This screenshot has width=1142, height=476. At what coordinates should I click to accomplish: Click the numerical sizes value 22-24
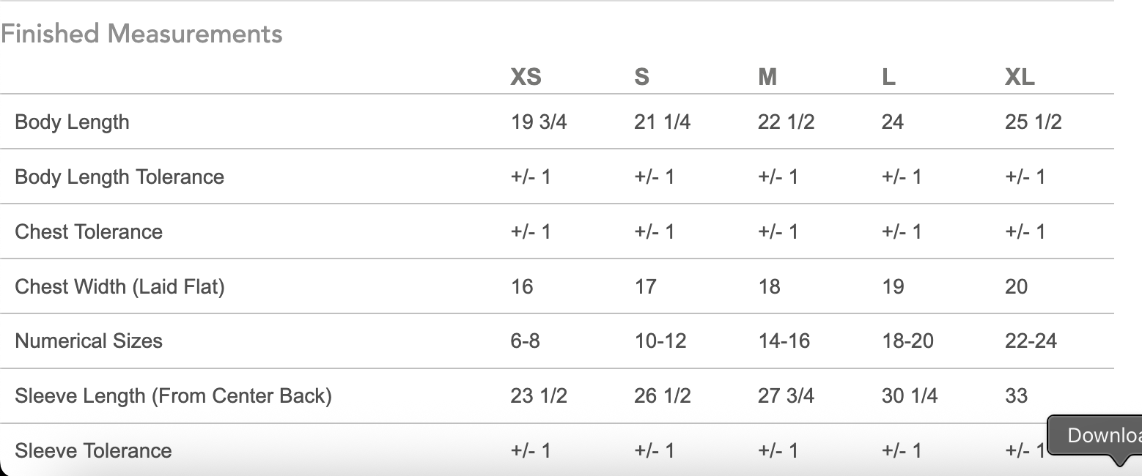click(1031, 341)
